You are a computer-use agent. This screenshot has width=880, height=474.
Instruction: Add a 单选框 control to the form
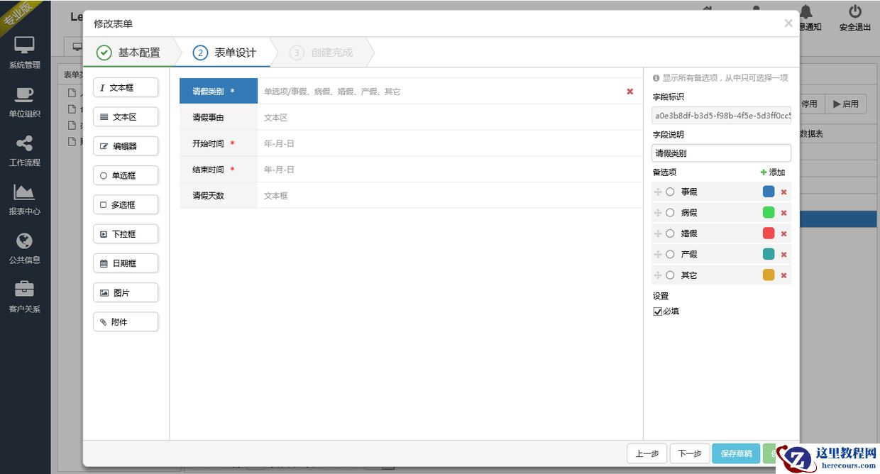pyautogui.click(x=126, y=175)
